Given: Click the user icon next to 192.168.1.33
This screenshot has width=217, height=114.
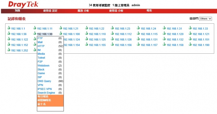Looking at the screenshot, I should coord(190,28).
